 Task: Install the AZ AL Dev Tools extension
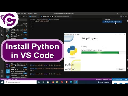tap(25, 73)
